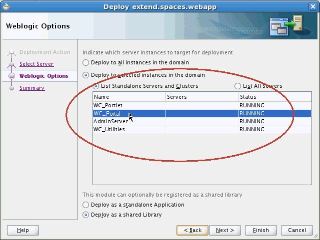
Task: Click the Summary step bullet icon
Action: [12, 88]
